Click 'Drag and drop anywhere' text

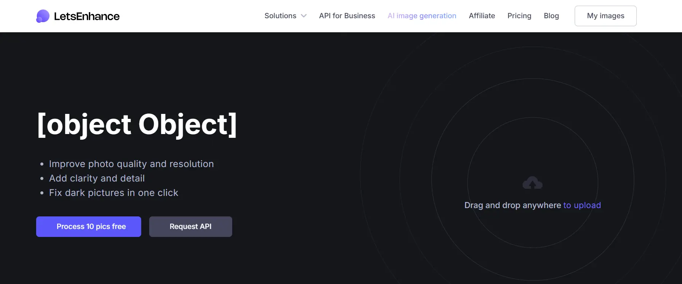click(513, 205)
